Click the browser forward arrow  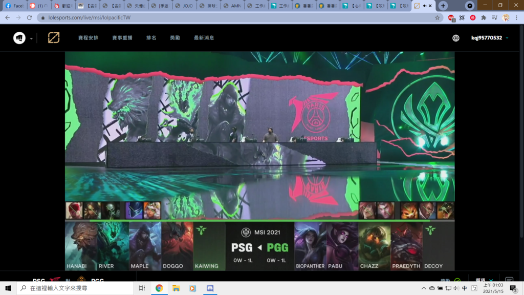point(18,18)
